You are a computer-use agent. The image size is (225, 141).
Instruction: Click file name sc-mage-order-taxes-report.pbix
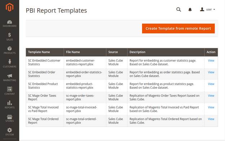(80, 97)
